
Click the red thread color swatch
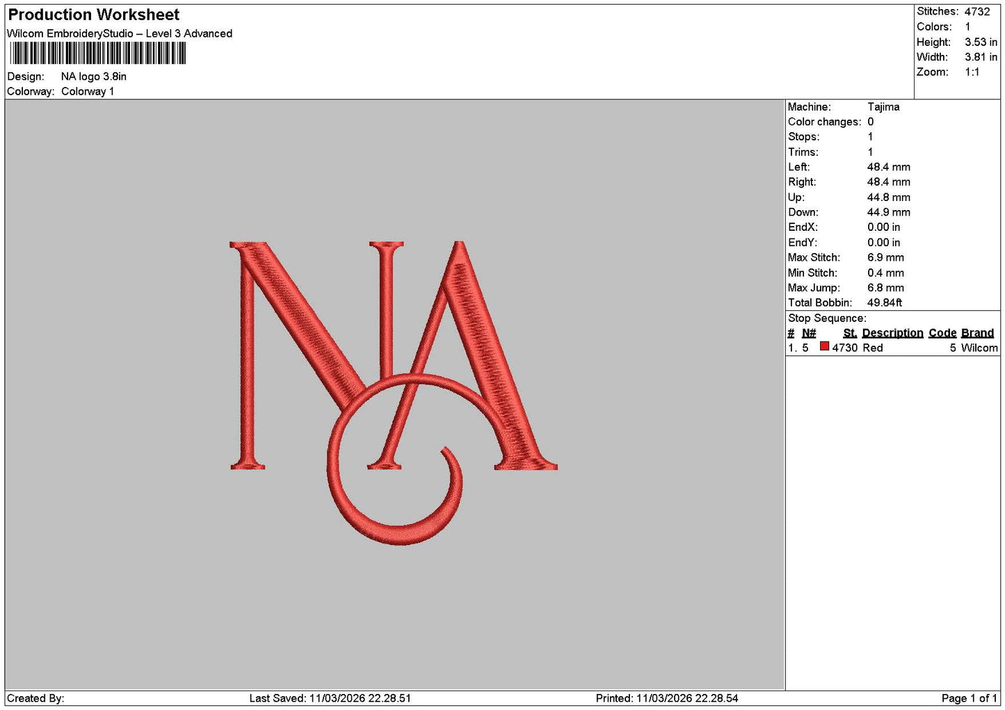tap(824, 346)
